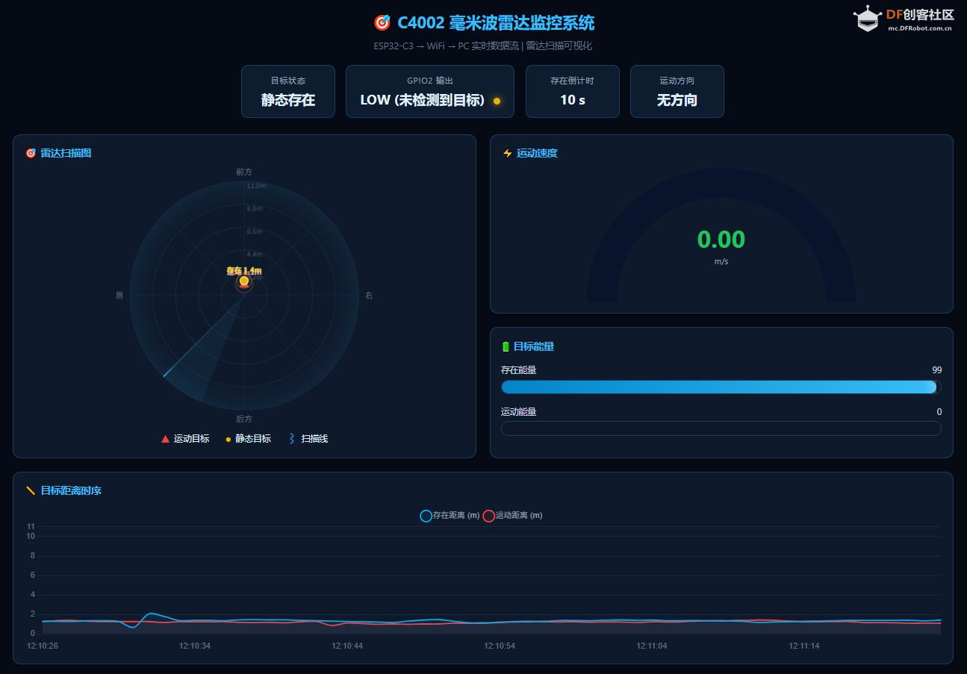Click the ESP32-C3 WiFi subtitle text
The height and width of the screenshot is (674, 967).
point(483,46)
